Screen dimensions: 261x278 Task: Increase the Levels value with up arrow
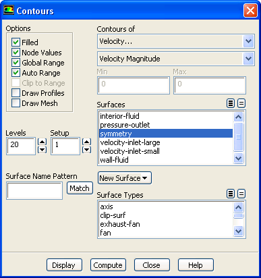pos(42,142)
